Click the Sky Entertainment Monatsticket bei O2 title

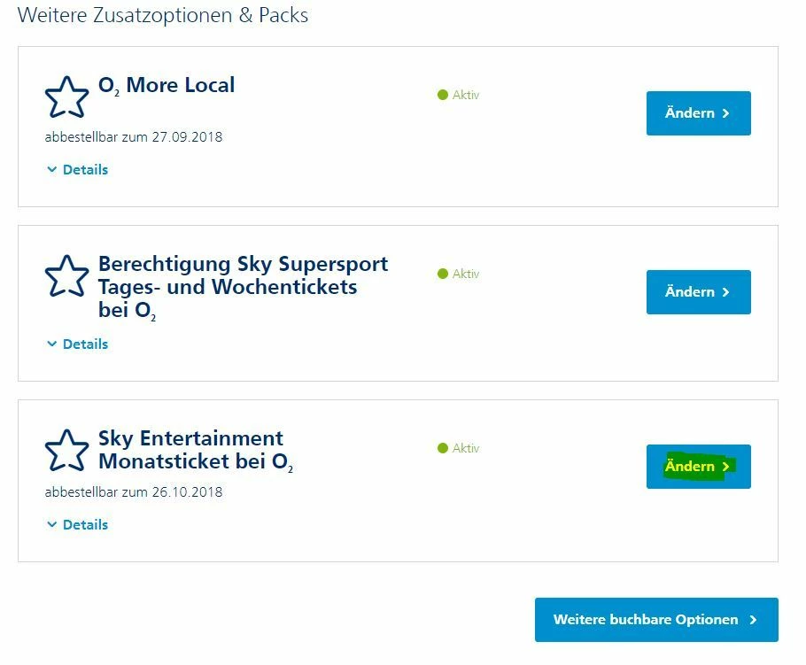pos(195,450)
